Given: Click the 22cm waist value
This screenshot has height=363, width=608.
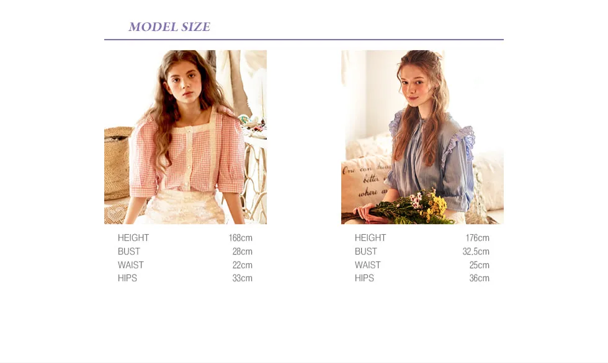Looking at the screenshot, I should coord(243,265).
